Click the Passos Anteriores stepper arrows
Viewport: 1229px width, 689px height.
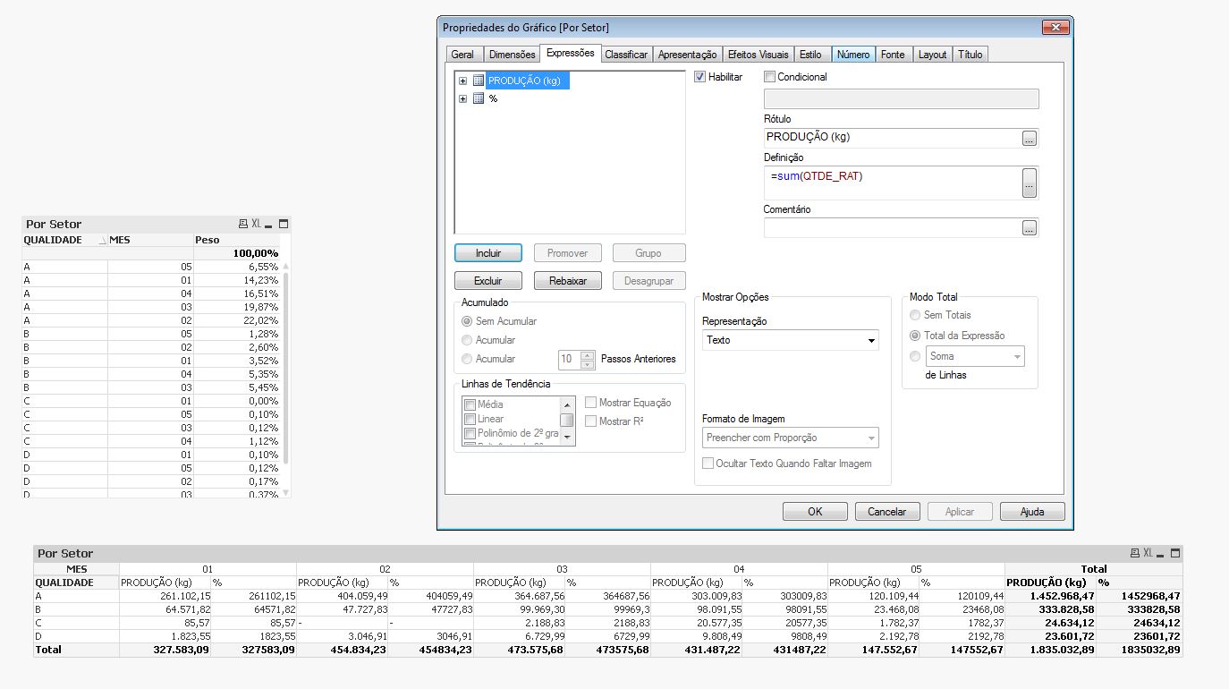click(587, 359)
